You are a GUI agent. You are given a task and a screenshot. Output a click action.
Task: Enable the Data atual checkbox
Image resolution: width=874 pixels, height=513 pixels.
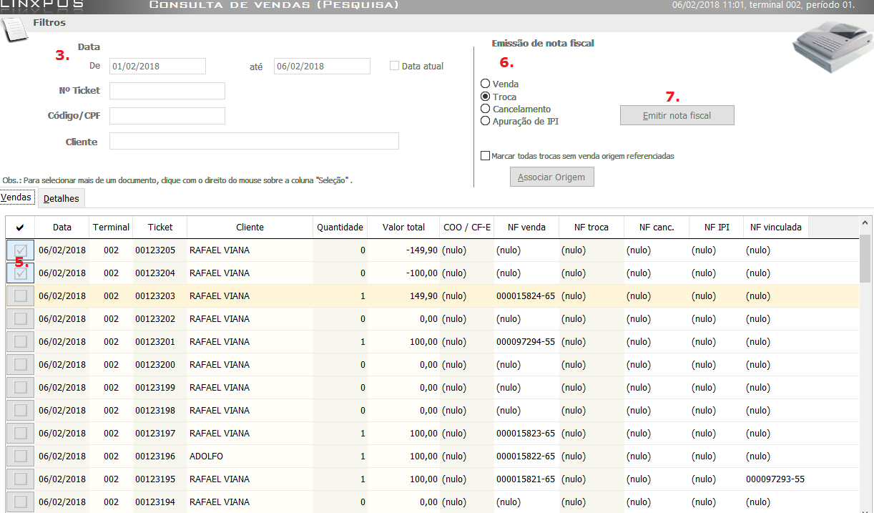point(394,66)
